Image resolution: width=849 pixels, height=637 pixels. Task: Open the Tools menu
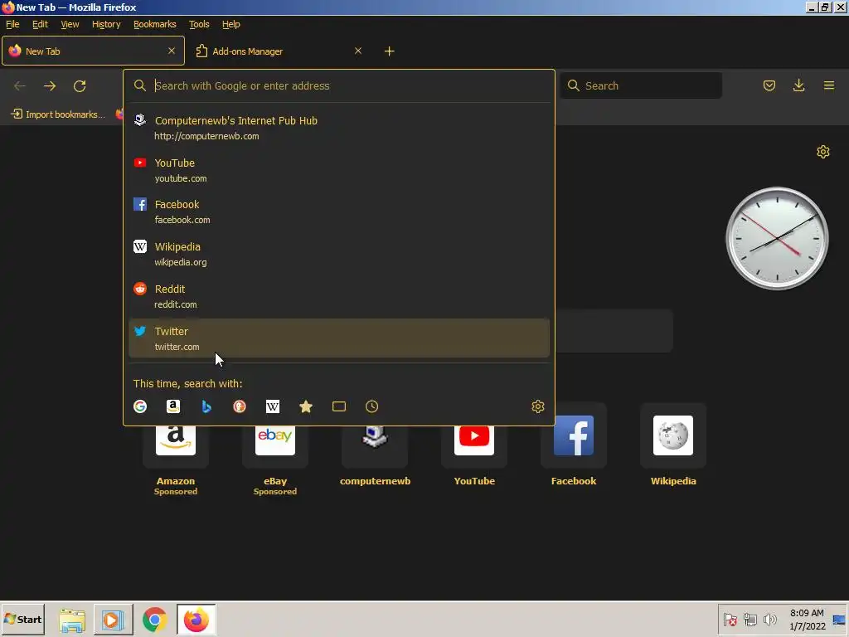pyautogui.click(x=199, y=24)
